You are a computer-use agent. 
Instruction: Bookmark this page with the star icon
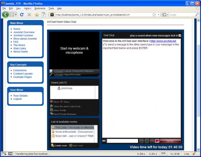coord(154,15)
